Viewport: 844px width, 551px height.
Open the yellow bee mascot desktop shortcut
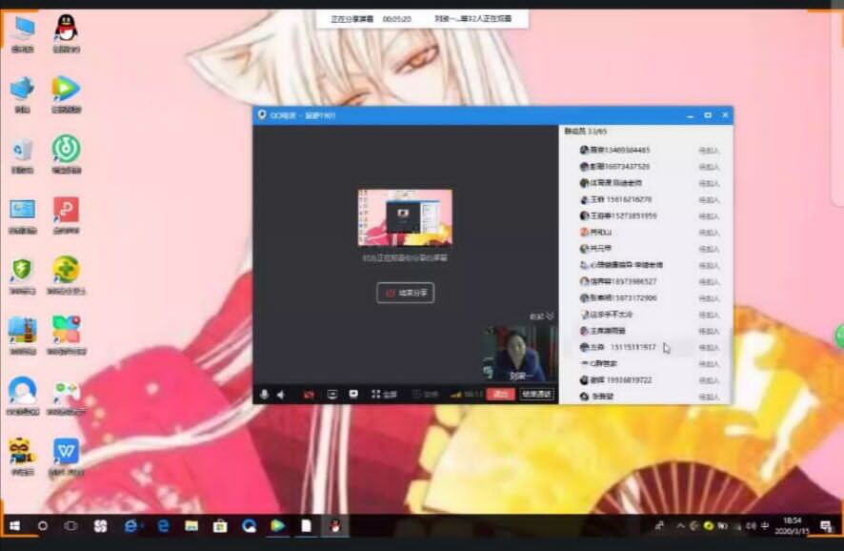23,457
